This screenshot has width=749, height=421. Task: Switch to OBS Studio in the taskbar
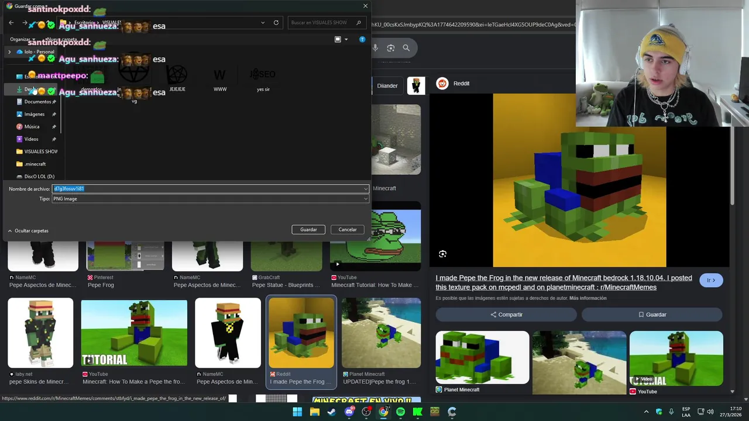click(366, 412)
